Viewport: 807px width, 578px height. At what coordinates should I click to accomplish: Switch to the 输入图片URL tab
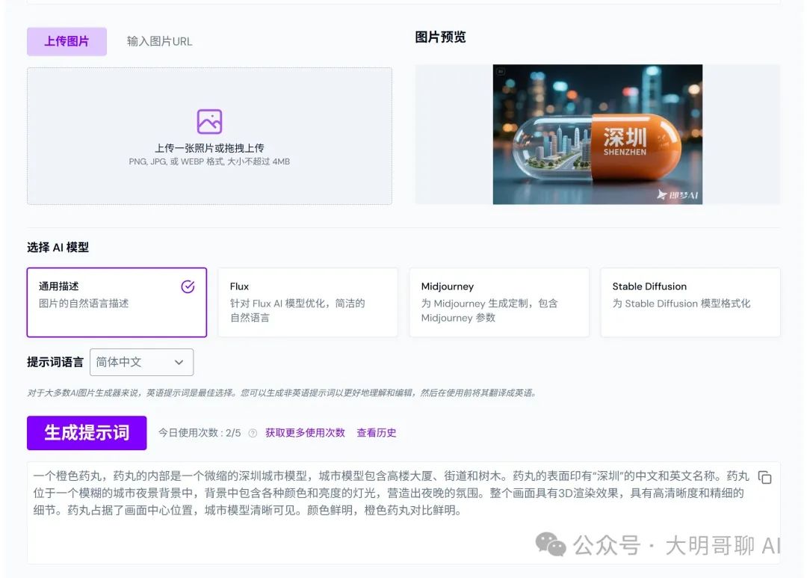click(160, 41)
